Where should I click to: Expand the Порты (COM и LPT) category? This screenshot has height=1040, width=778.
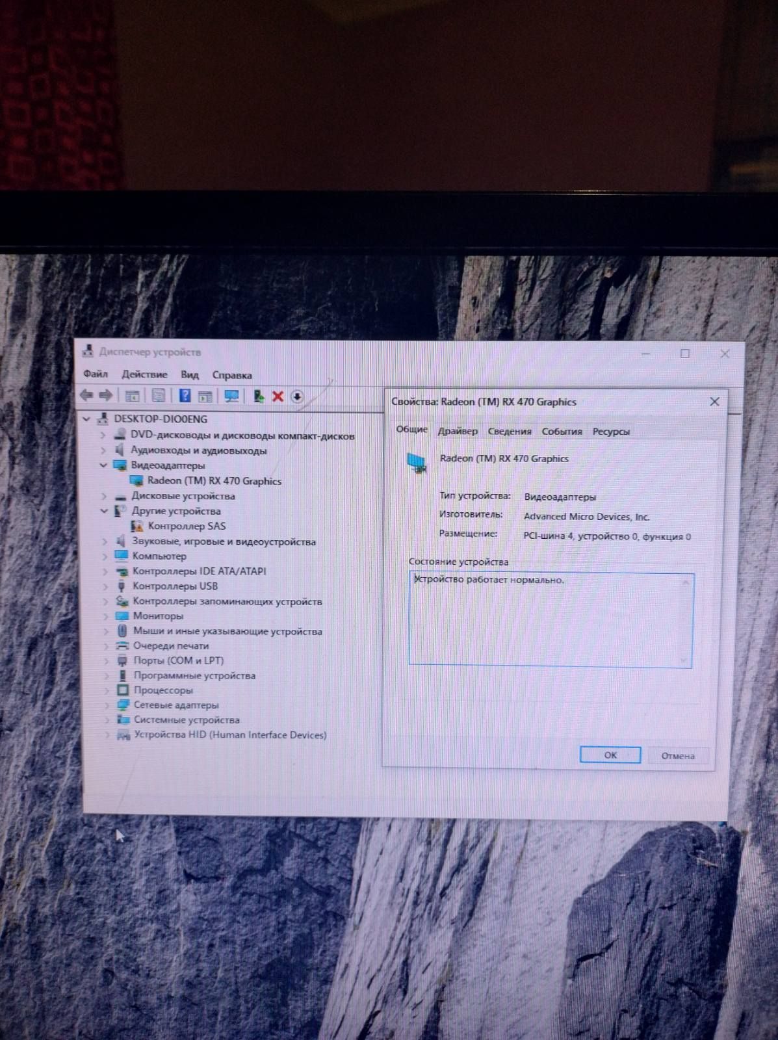pos(106,660)
